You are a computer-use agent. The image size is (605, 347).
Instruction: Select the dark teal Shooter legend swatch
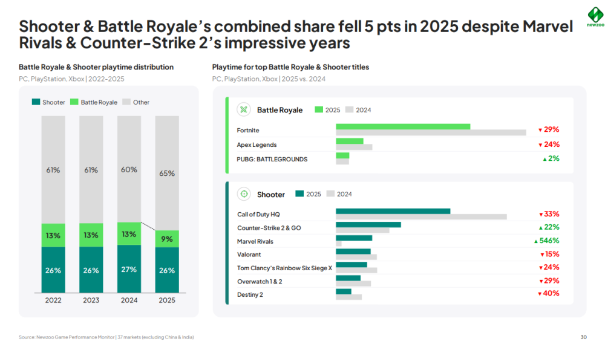pyautogui.click(x=36, y=102)
